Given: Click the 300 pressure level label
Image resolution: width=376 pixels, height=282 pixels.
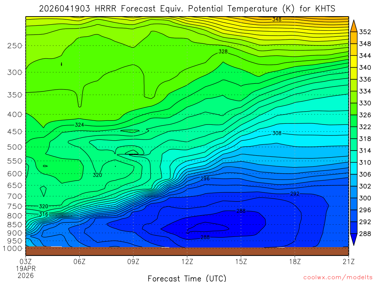Looking at the screenshot, I should coord(14,72).
